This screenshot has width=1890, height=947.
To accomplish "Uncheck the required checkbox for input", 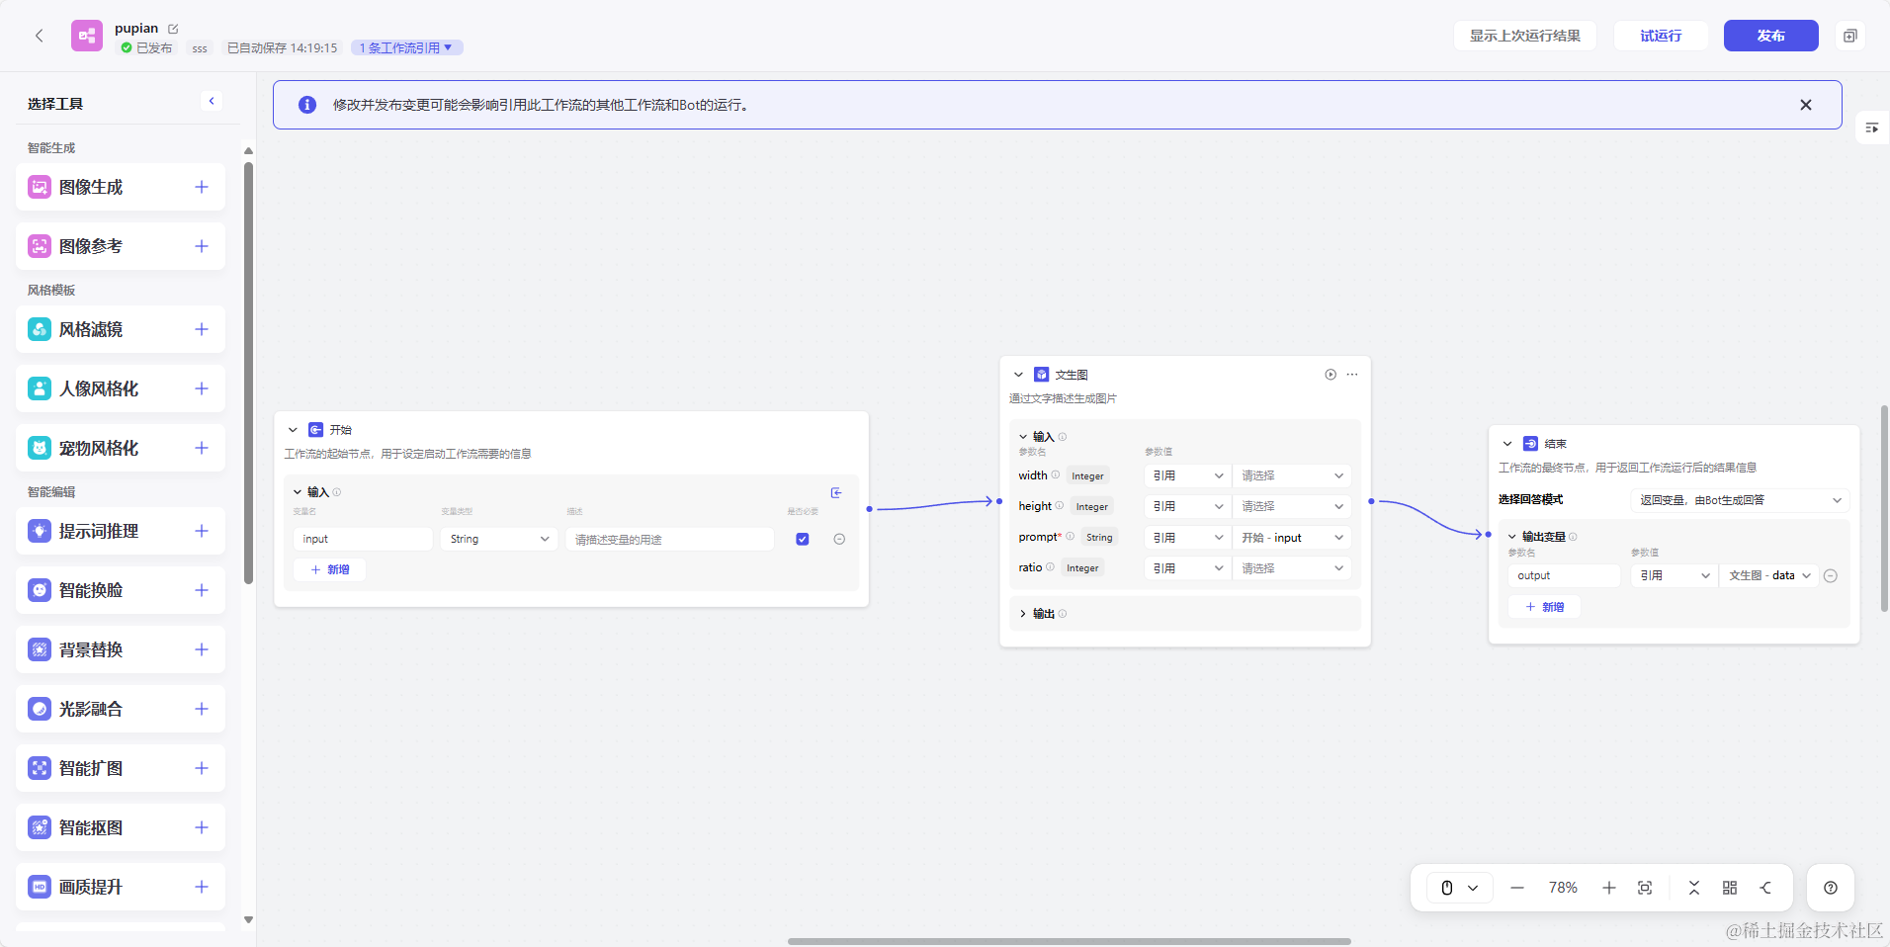I will (x=803, y=539).
